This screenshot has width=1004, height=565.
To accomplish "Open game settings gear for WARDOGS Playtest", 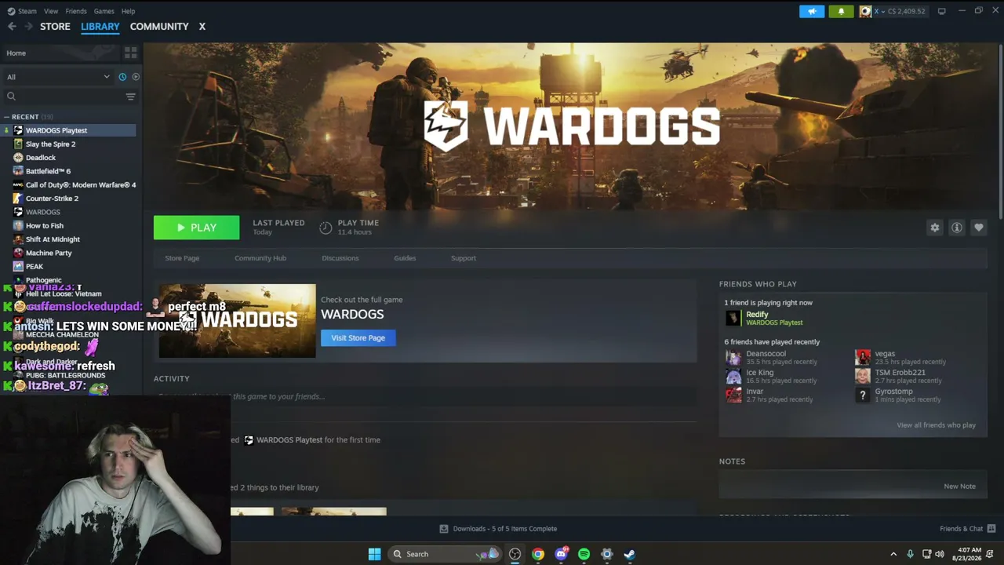I will pos(934,228).
